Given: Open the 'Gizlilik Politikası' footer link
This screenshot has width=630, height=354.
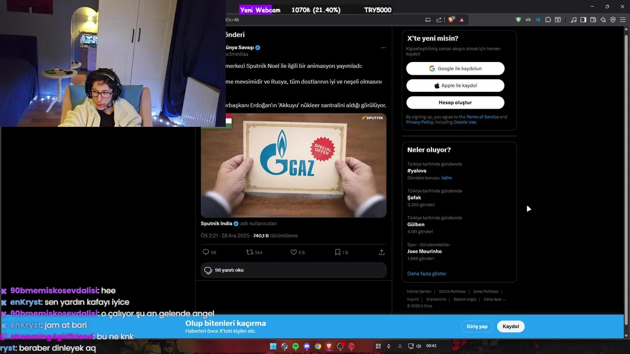Looking at the screenshot, I should pos(452,292).
